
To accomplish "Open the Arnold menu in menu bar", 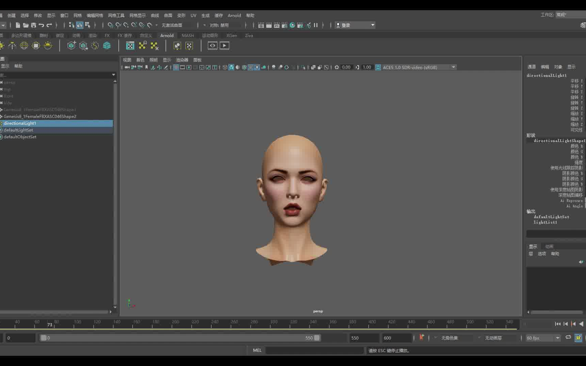I will [234, 16].
